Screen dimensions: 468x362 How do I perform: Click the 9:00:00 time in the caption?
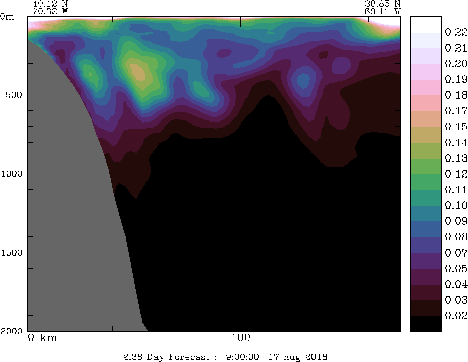[242, 357]
